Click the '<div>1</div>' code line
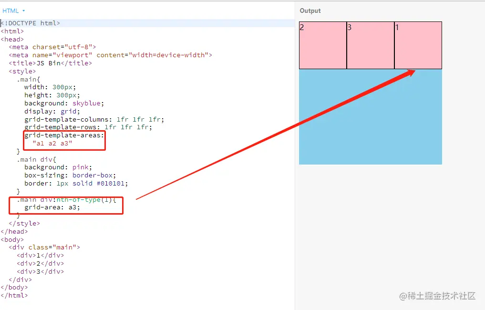 40,255
